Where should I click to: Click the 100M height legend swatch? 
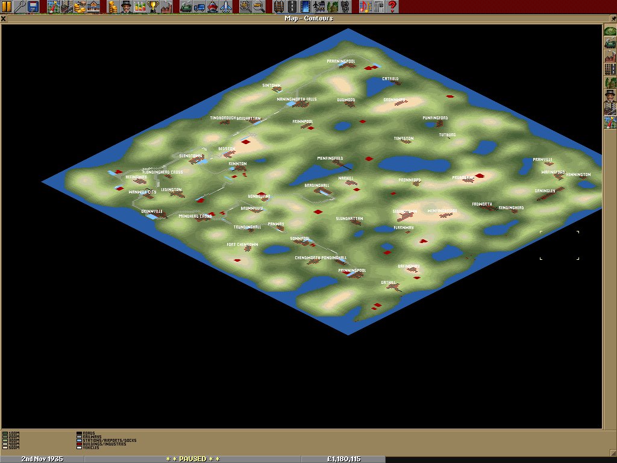(x=5, y=433)
